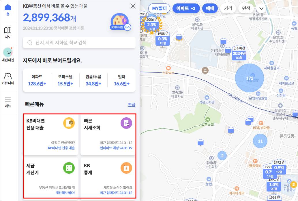Select the 입주예정 2024년 03월 marker
The image size is (298, 201).
point(239,53)
